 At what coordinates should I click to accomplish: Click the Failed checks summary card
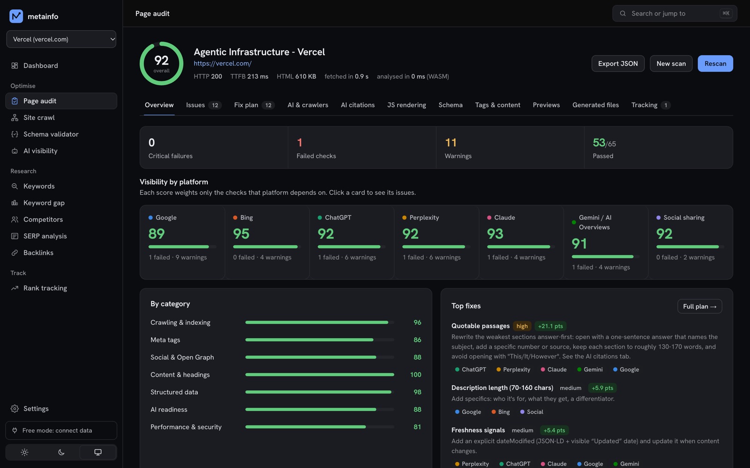(362, 147)
